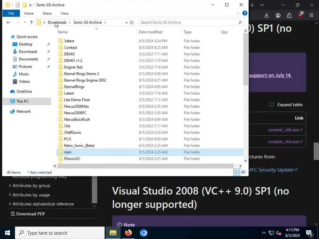
Task: Click the search magnifier icon in File Explorer
Action: [240, 22]
